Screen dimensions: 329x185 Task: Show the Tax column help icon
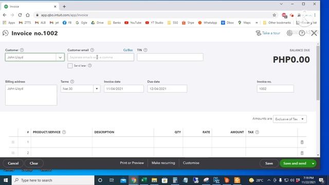(x=257, y=132)
